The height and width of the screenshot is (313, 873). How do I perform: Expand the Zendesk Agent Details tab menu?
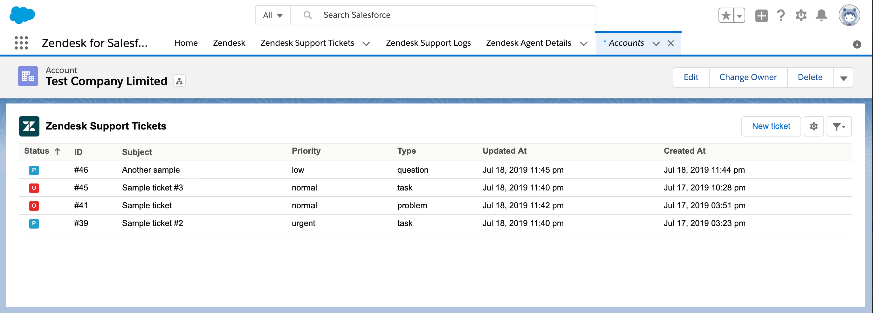coord(583,44)
